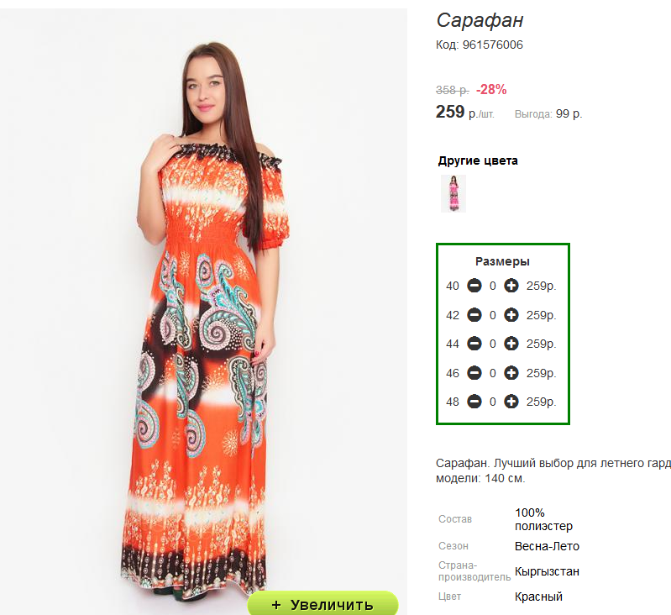Screen dimensions: 671x615
Task: Decrease quantity for size 40
Action: (474, 286)
